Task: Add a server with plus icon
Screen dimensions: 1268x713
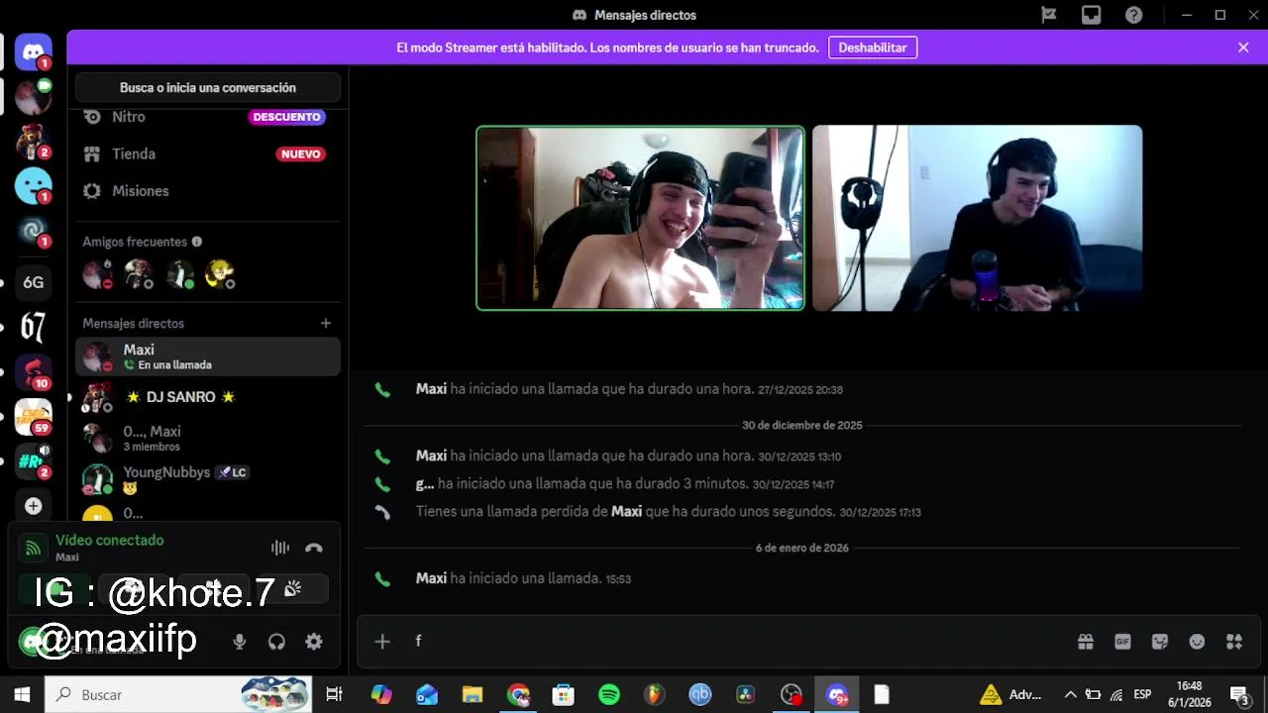Action: coord(33,506)
